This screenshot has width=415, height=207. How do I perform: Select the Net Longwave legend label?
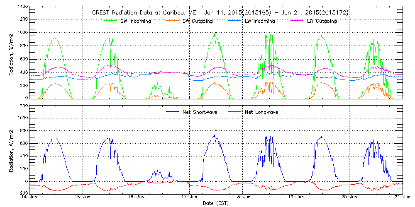point(261,112)
